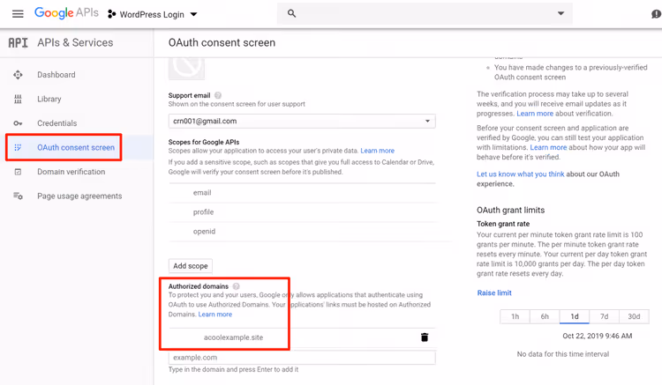The width and height of the screenshot is (662, 385).
Task: Click the OAuth grant limits heading
Action: (510, 210)
